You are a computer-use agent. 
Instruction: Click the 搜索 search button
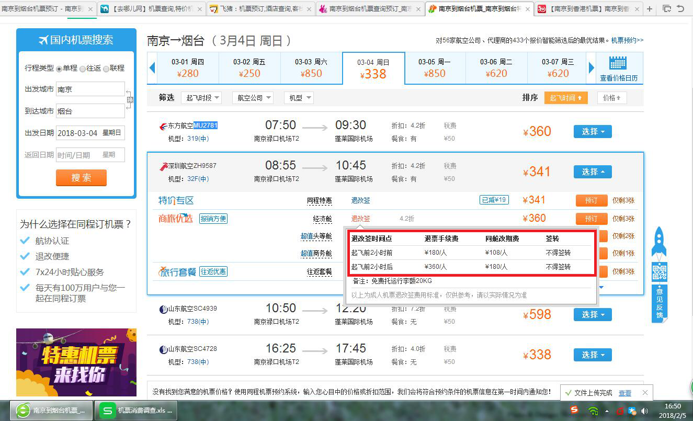[x=81, y=178]
